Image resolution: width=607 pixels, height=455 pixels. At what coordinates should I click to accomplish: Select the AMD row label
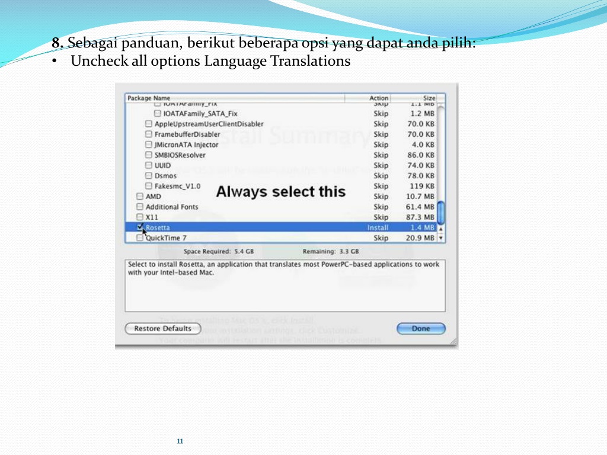[154, 197]
